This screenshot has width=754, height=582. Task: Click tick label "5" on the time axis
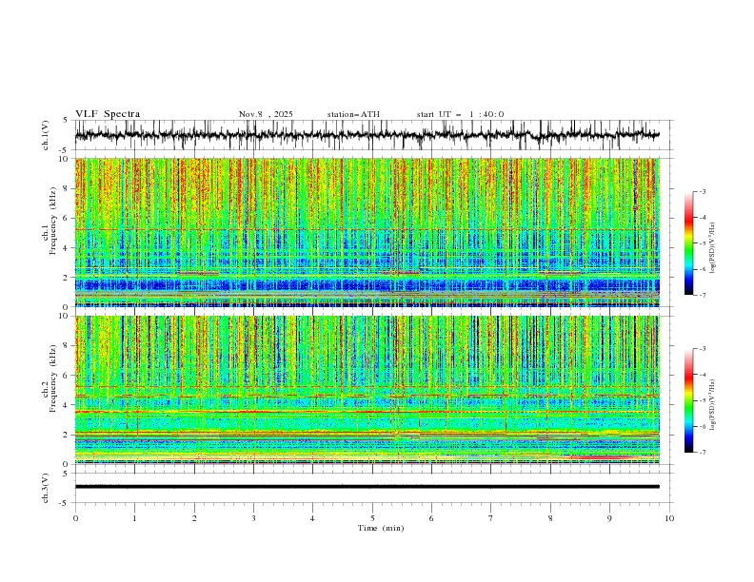372,518
